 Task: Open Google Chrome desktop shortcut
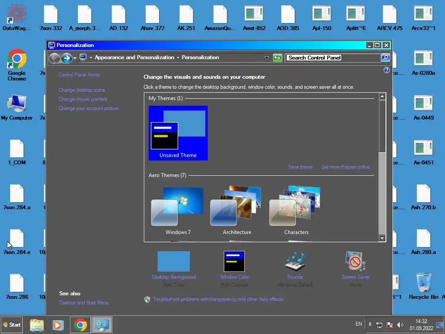17,65
